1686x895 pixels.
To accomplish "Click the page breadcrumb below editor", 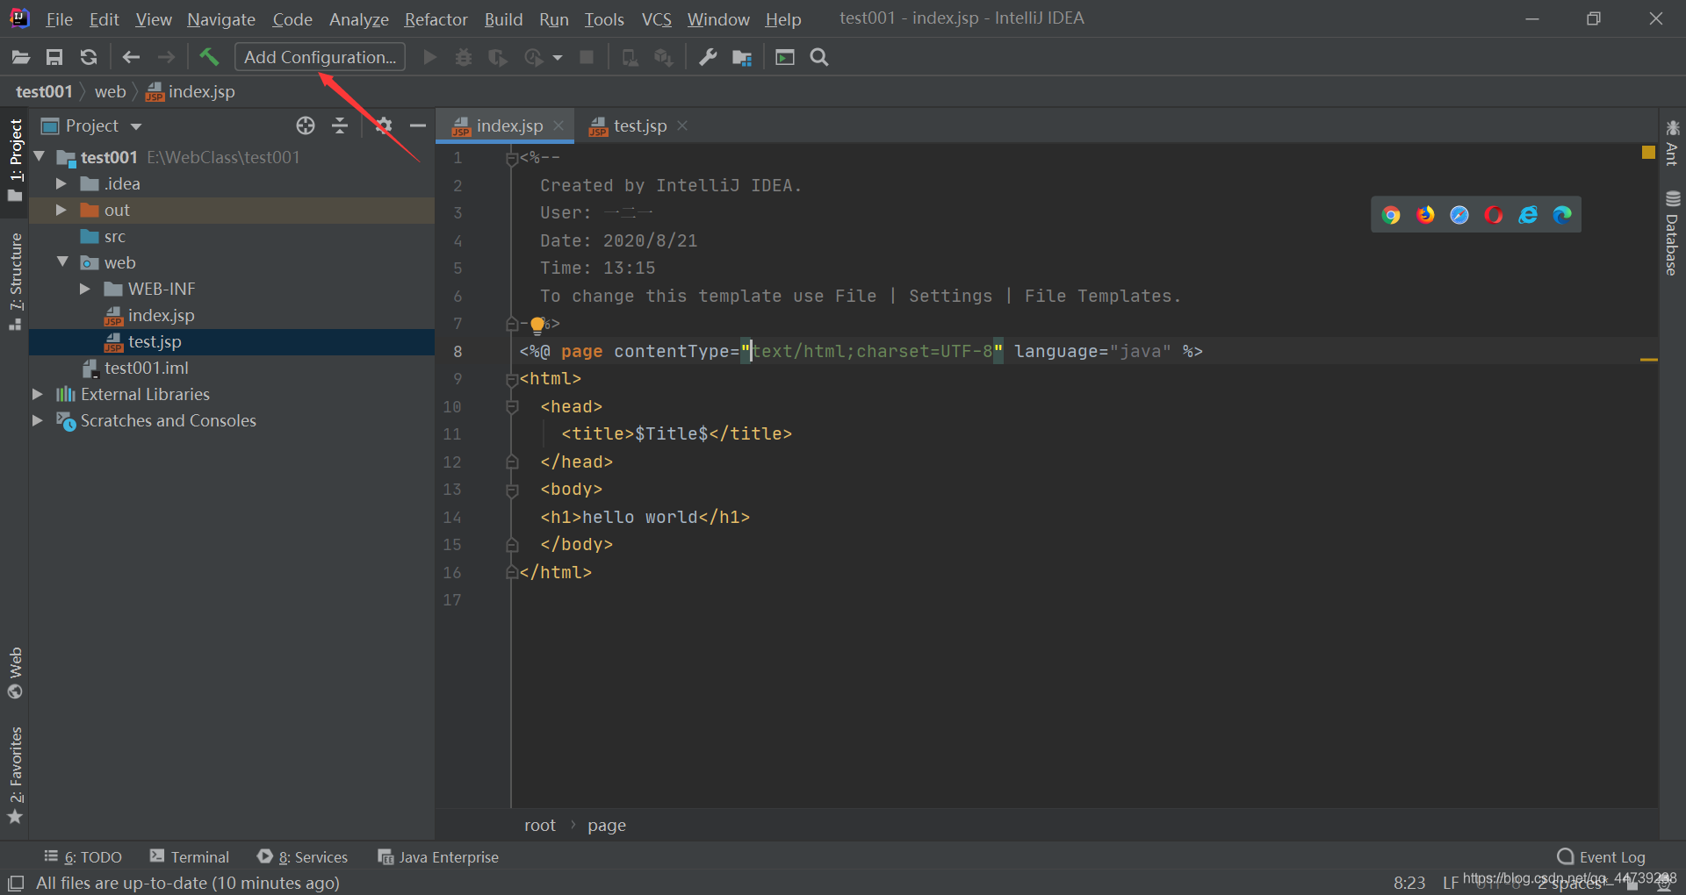I will (607, 826).
